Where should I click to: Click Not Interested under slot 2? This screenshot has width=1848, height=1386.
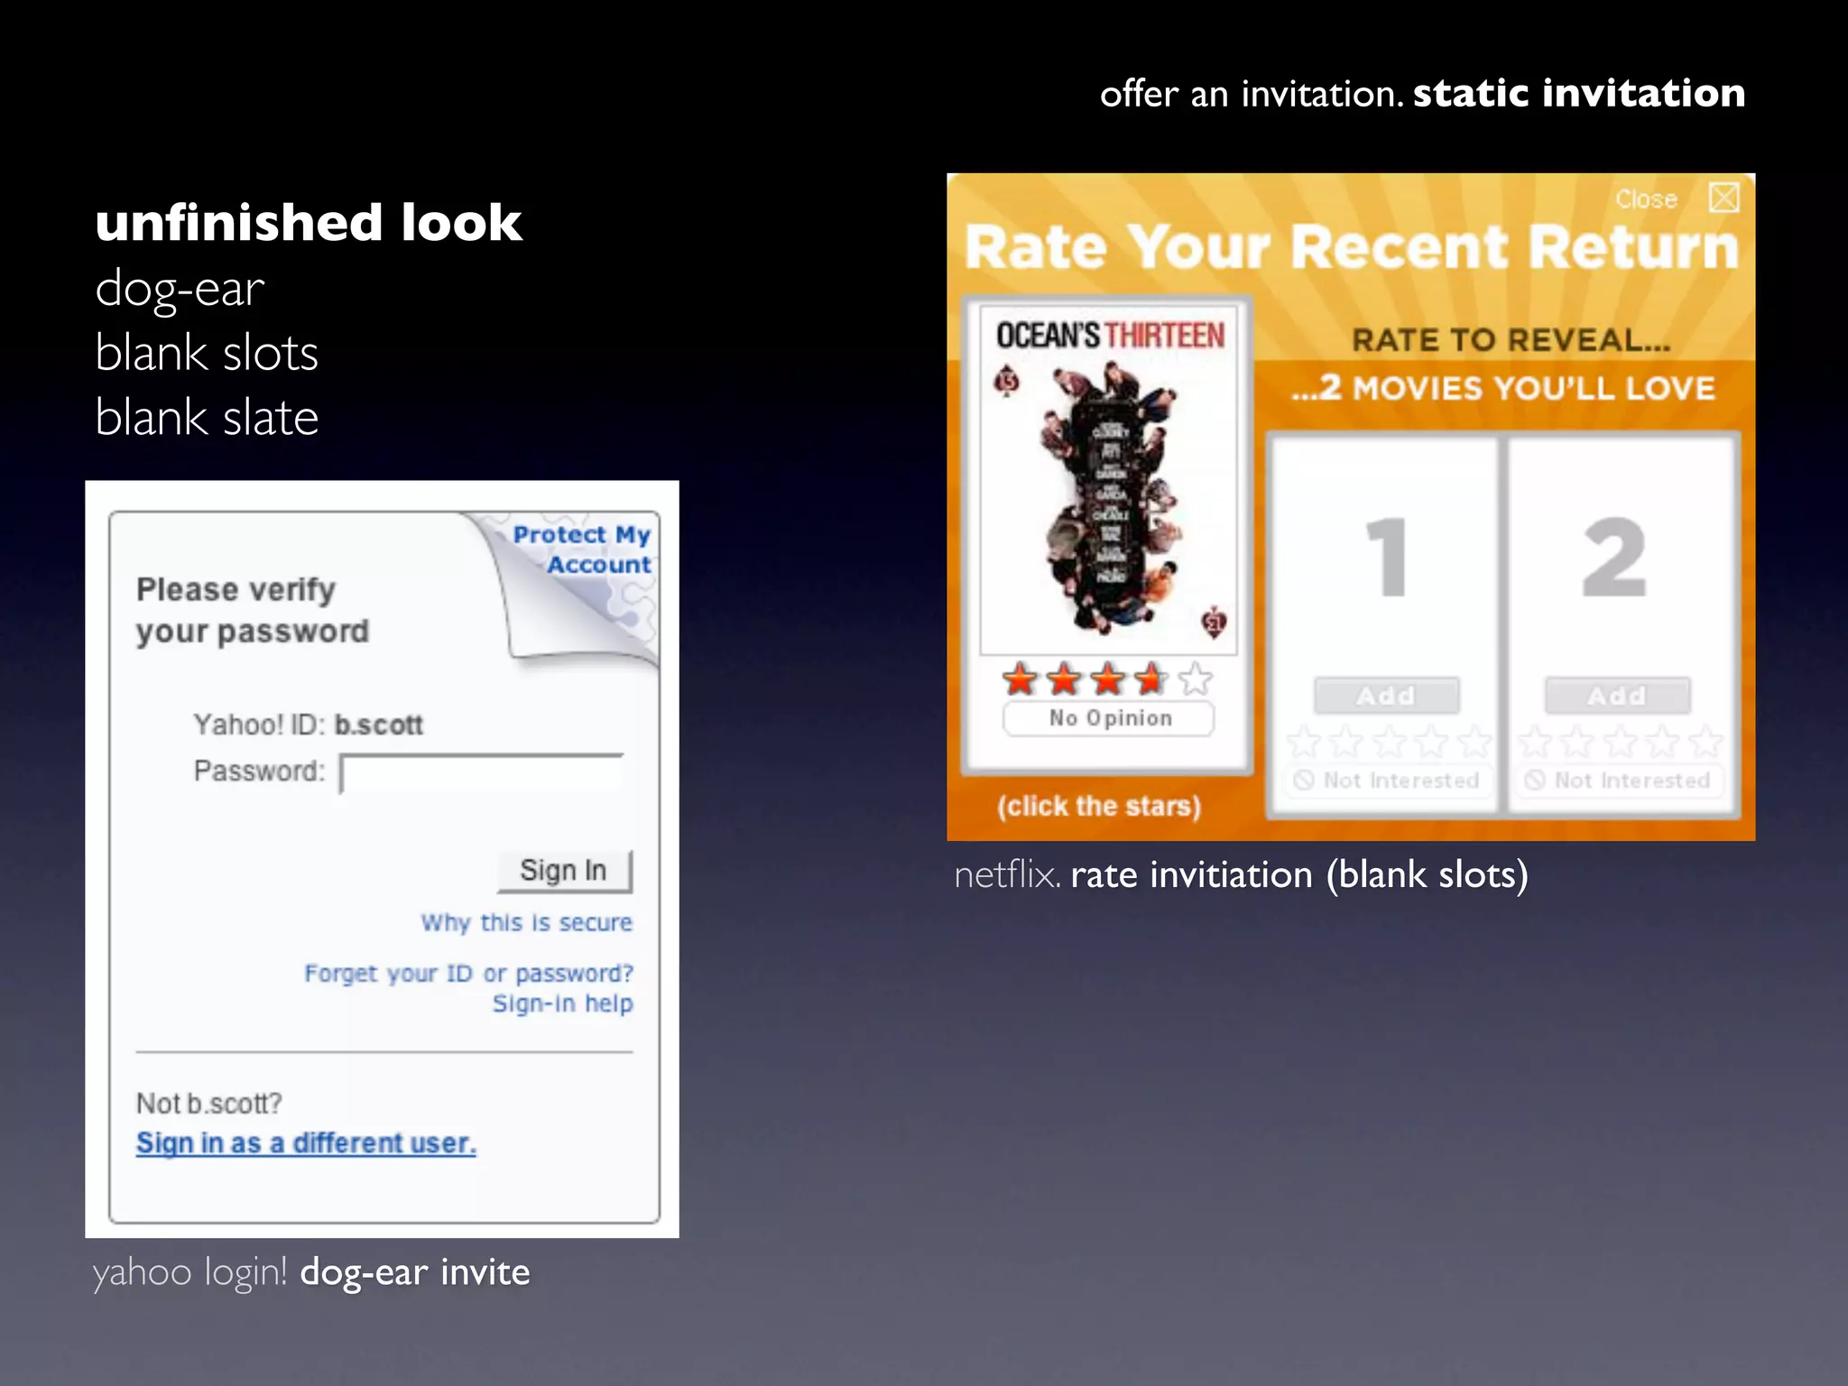click(1617, 781)
